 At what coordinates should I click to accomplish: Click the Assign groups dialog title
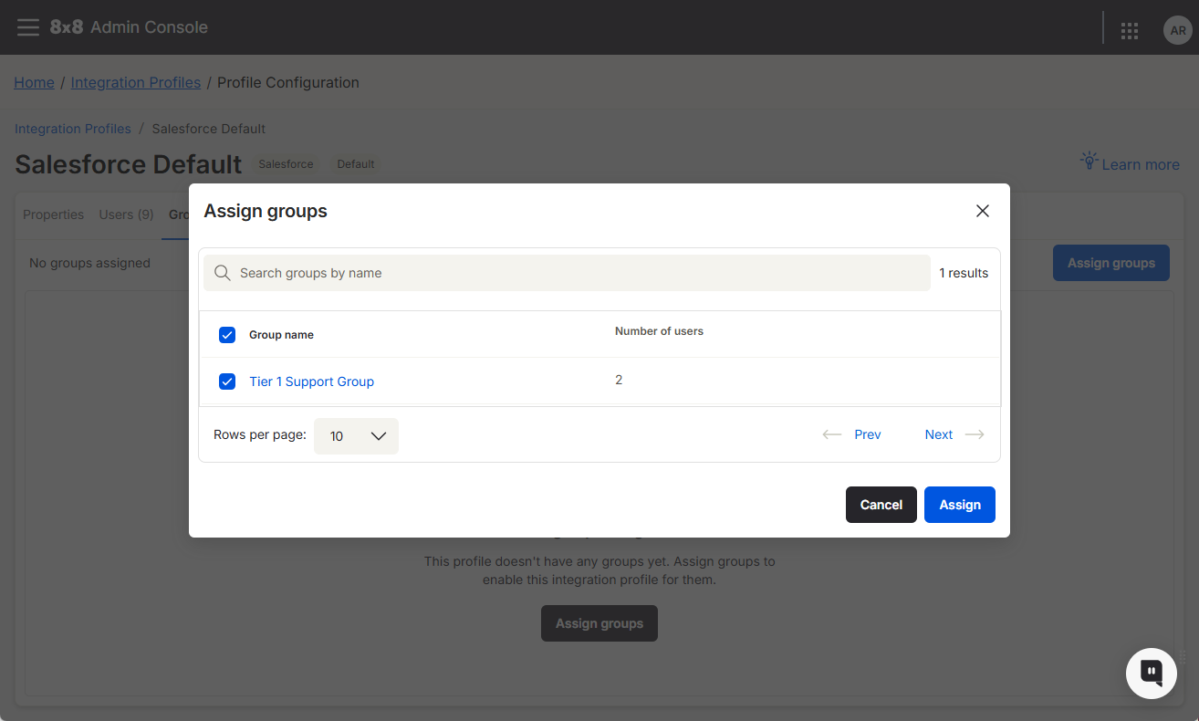click(x=266, y=211)
